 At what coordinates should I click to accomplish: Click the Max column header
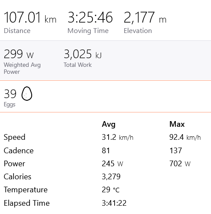coord(177,124)
